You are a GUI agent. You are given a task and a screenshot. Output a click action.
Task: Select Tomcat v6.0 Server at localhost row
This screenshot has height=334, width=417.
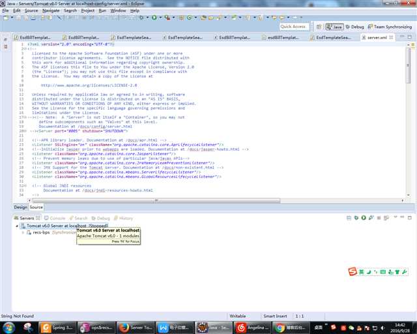[x=64, y=226]
